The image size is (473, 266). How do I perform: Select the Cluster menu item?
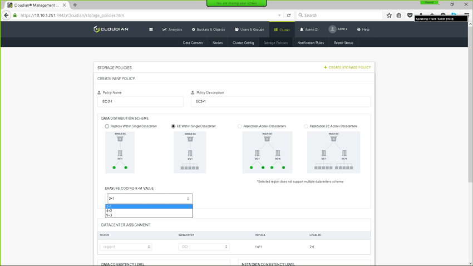click(x=282, y=29)
